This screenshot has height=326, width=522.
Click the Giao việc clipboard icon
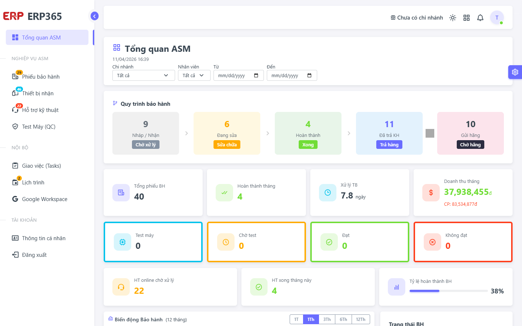15,166
